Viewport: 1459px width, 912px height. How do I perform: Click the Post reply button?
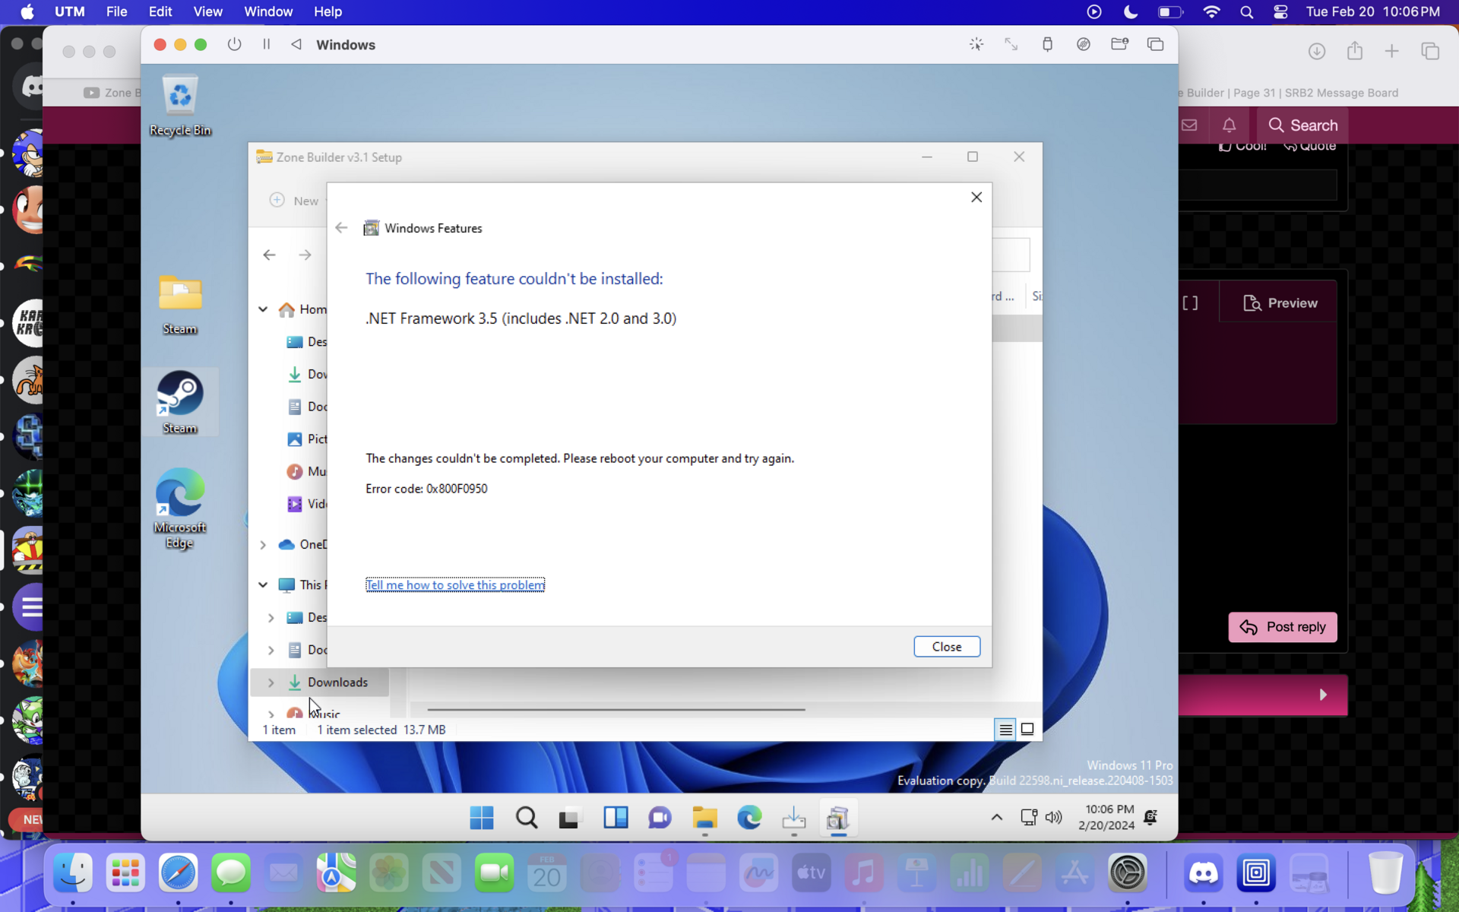tap(1283, 627)
